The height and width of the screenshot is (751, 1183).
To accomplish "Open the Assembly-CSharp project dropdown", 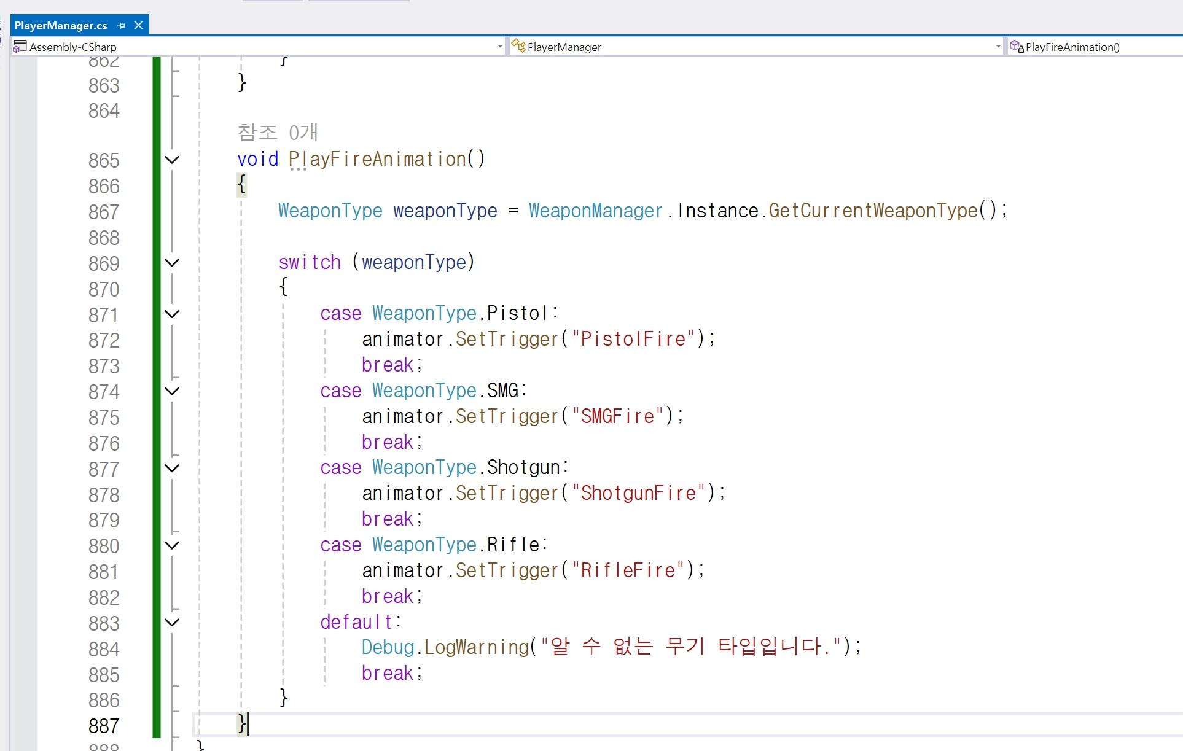I will 499,47.
